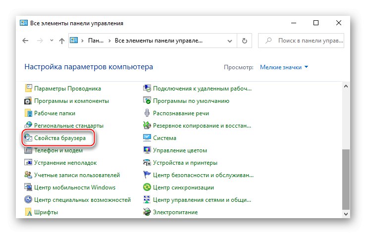
Task: Open the Мелкие значки view dropdown
Action: [284, 67]
